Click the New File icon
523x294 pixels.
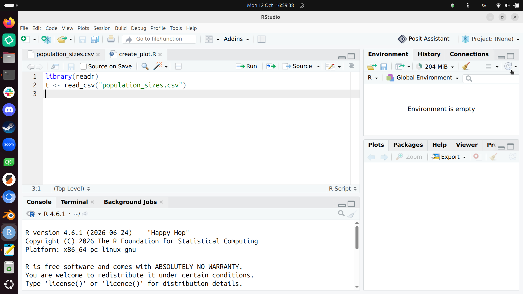[x=24, y=39]
